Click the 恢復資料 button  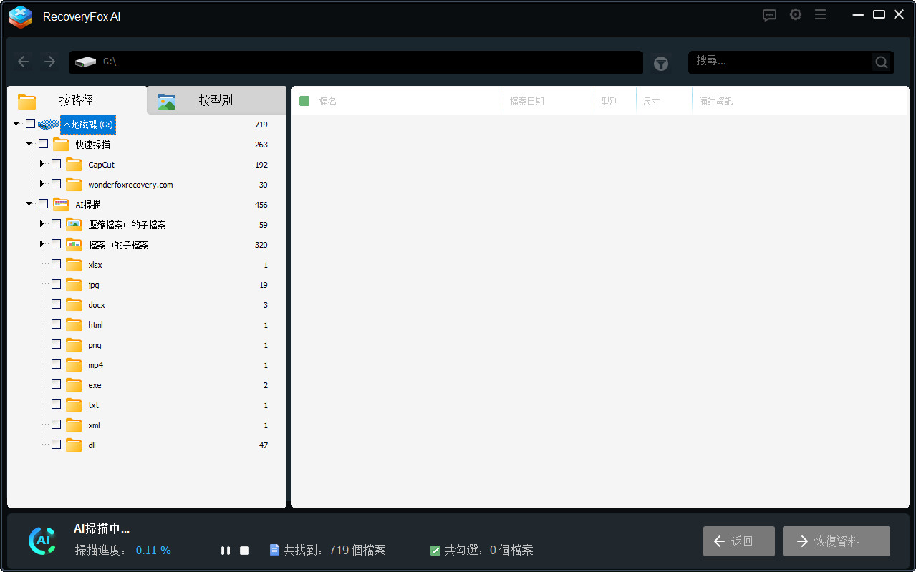[x=835, y=541]
